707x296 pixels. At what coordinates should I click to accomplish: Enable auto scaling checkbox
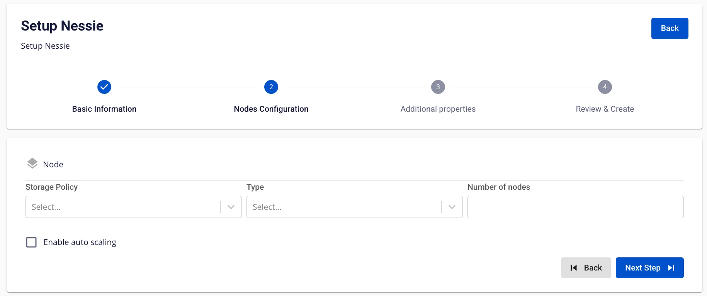[x=31, y=242]
